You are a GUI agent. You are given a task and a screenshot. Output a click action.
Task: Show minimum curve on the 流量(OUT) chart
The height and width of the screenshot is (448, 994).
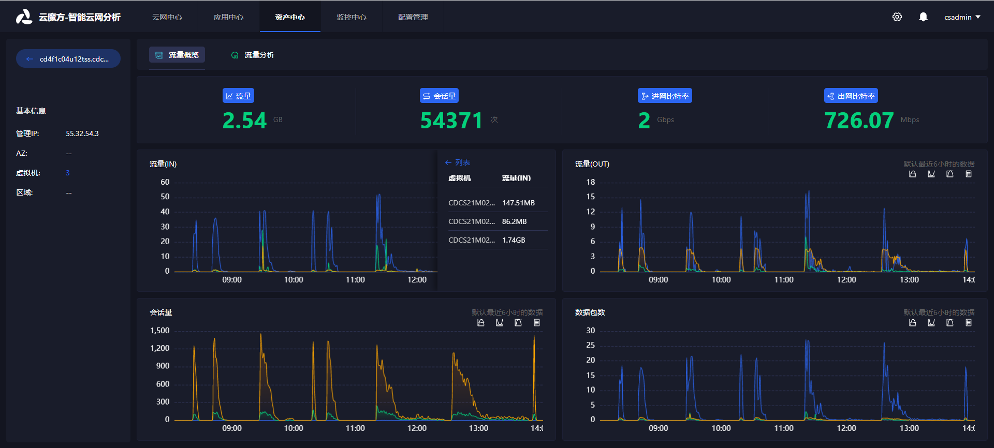(x=931, y=174)
